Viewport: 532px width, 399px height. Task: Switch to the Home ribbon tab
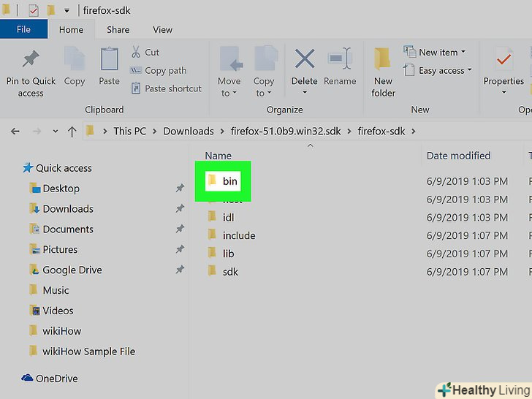click(x=72, y=30)
